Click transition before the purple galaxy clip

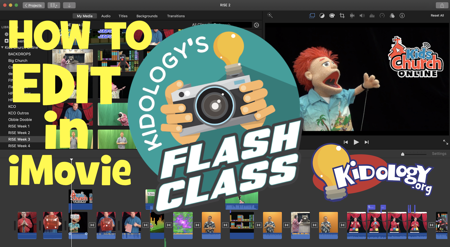[x=169, y=225]
